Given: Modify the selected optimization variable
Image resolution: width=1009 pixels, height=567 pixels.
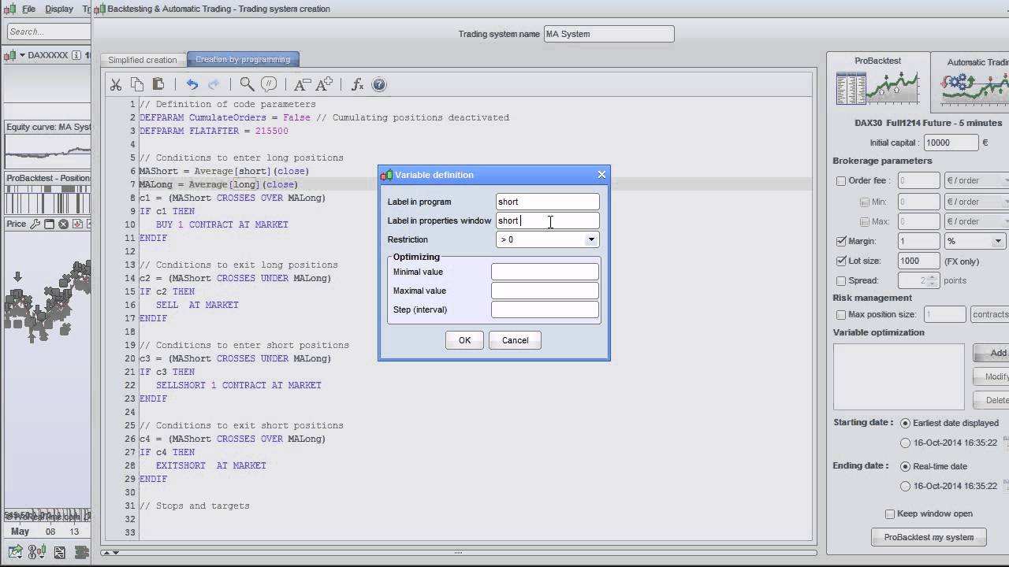Looking at the screenshot, I should point(992,376).
